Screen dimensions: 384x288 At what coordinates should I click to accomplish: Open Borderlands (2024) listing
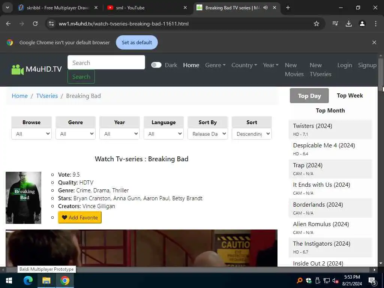pos(318,204)
